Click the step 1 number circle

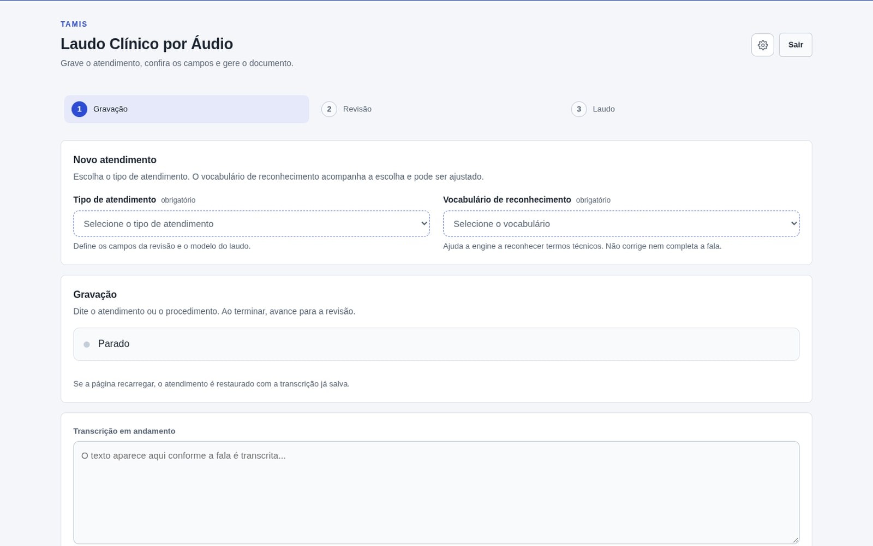(x=79, y=109)
